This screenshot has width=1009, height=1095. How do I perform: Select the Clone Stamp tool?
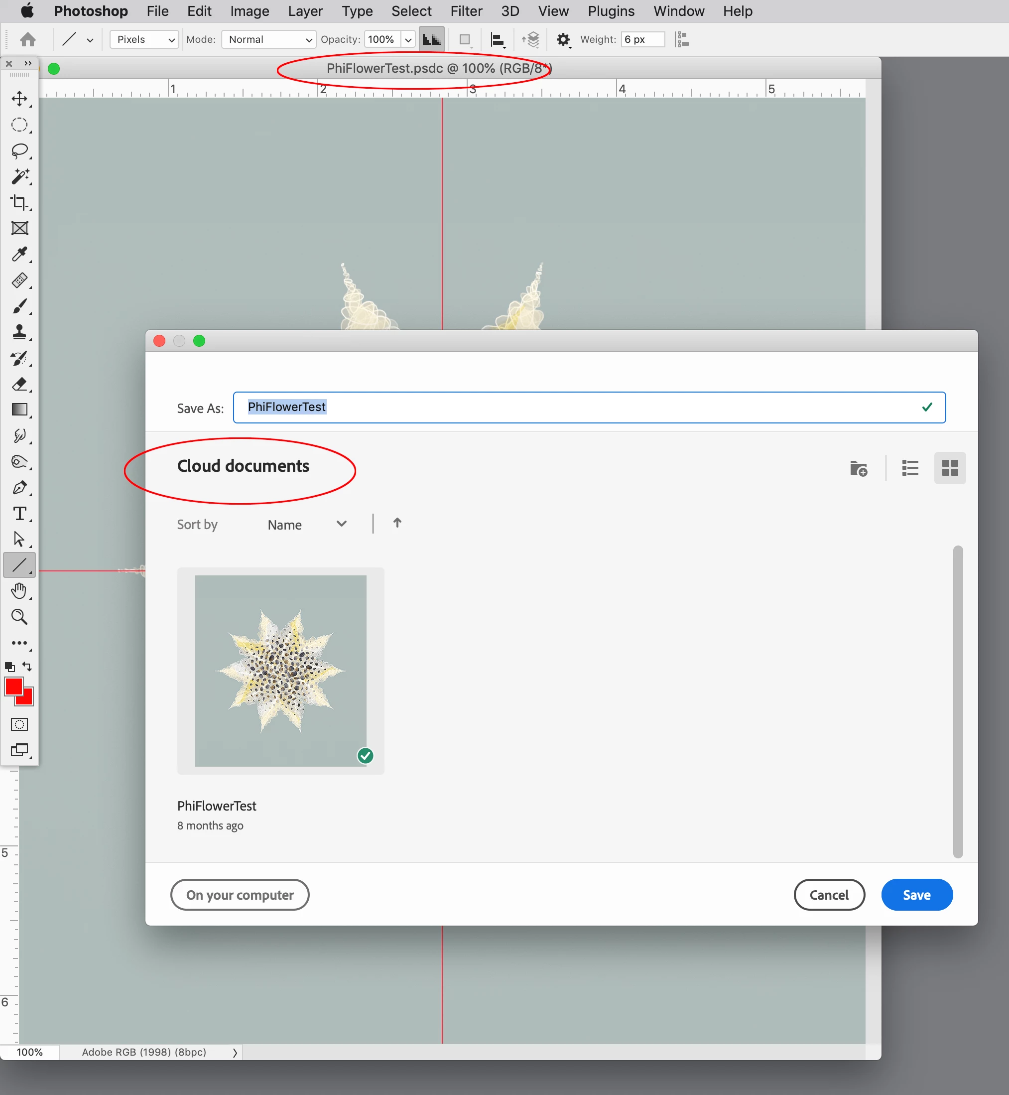19,332
